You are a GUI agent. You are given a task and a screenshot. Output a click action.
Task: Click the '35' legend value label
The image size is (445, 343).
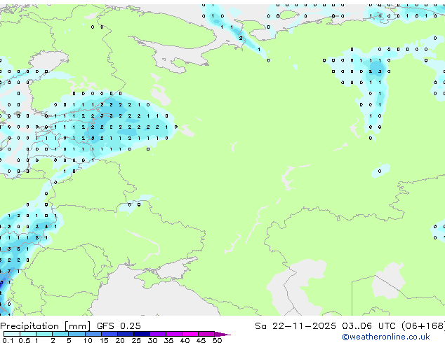(x=169, y=340)
